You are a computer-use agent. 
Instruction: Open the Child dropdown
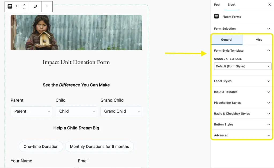(x=76, y=111)
